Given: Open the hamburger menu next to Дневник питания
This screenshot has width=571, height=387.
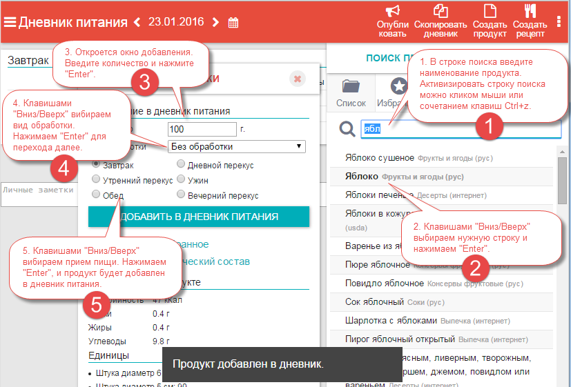Looking at the screenshot, I should tap(10, 22).
